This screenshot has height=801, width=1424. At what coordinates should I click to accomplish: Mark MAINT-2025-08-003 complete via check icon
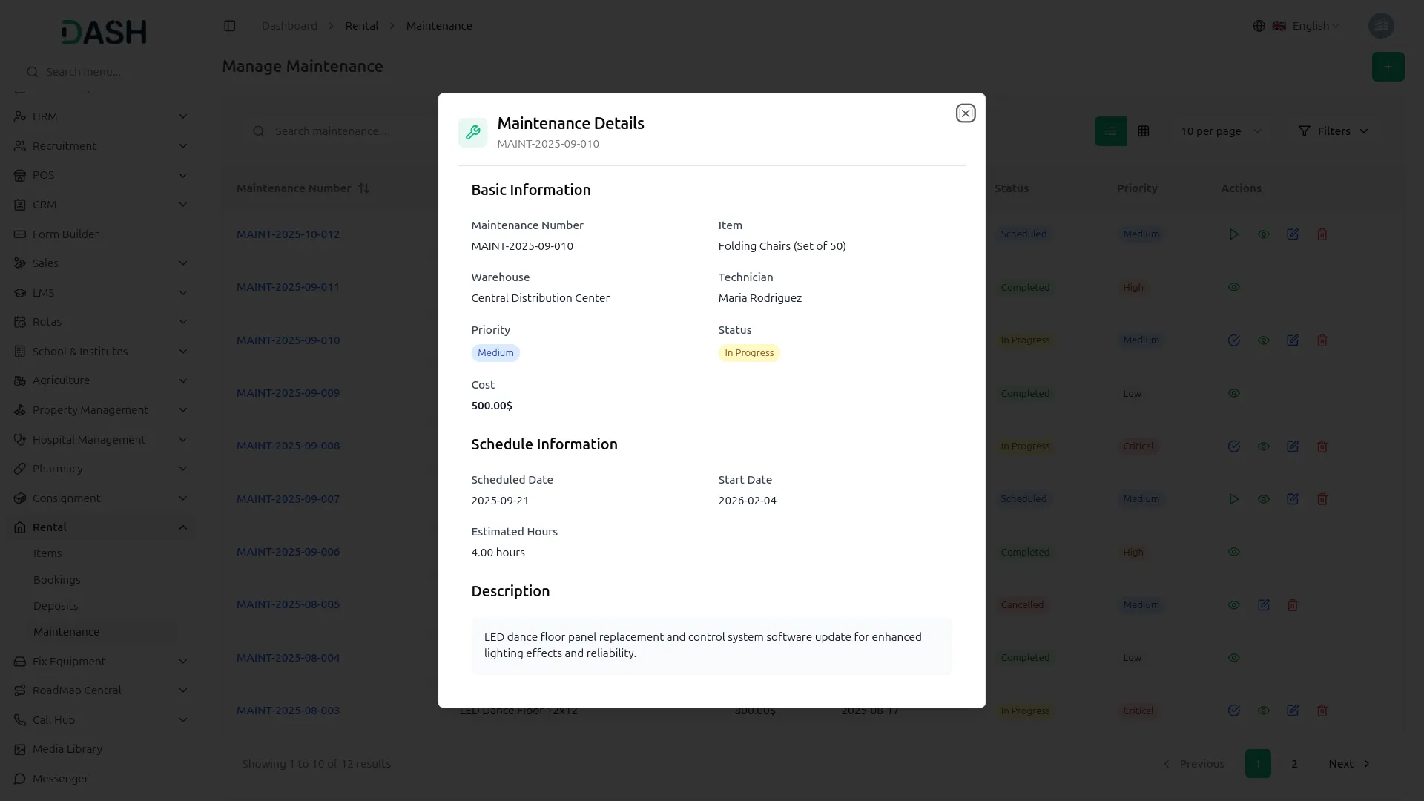(1233, 711)
